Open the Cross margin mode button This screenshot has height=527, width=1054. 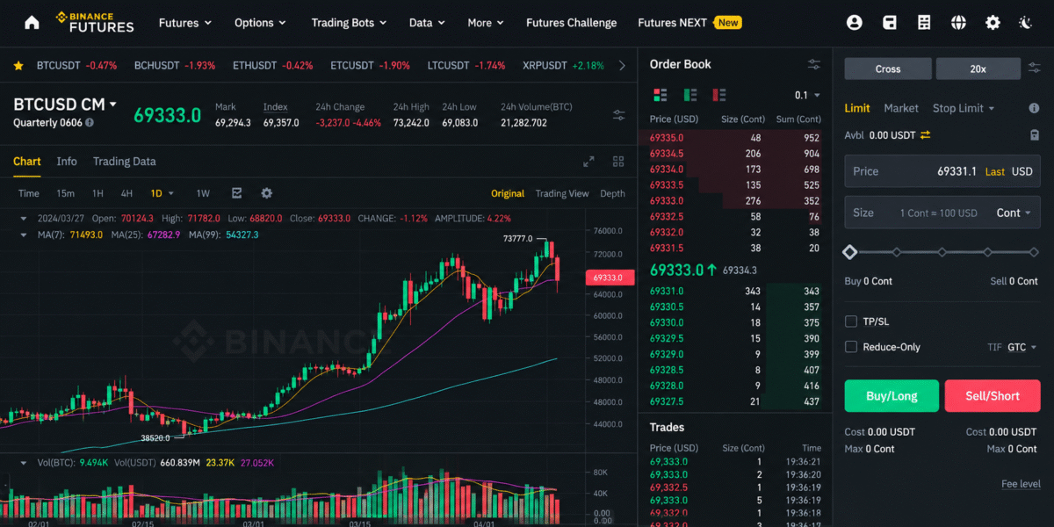[888, 69]
